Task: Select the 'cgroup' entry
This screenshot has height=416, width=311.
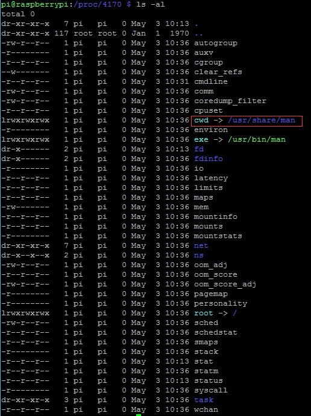Action: point(209,63)
